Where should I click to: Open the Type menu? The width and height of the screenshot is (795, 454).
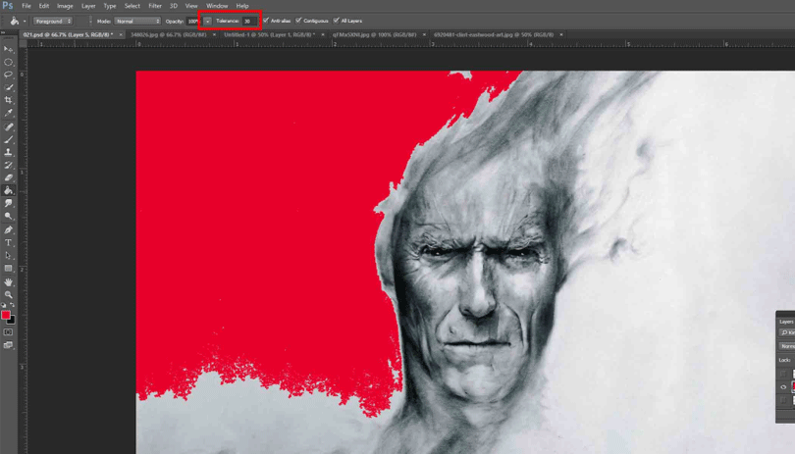(110, 6)
